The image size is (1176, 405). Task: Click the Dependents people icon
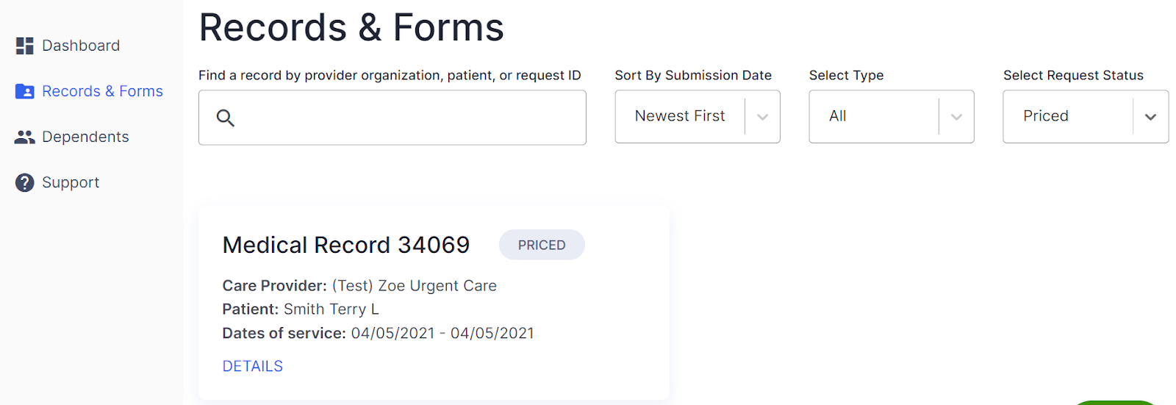pyautogui.click(x=25, y=137)
